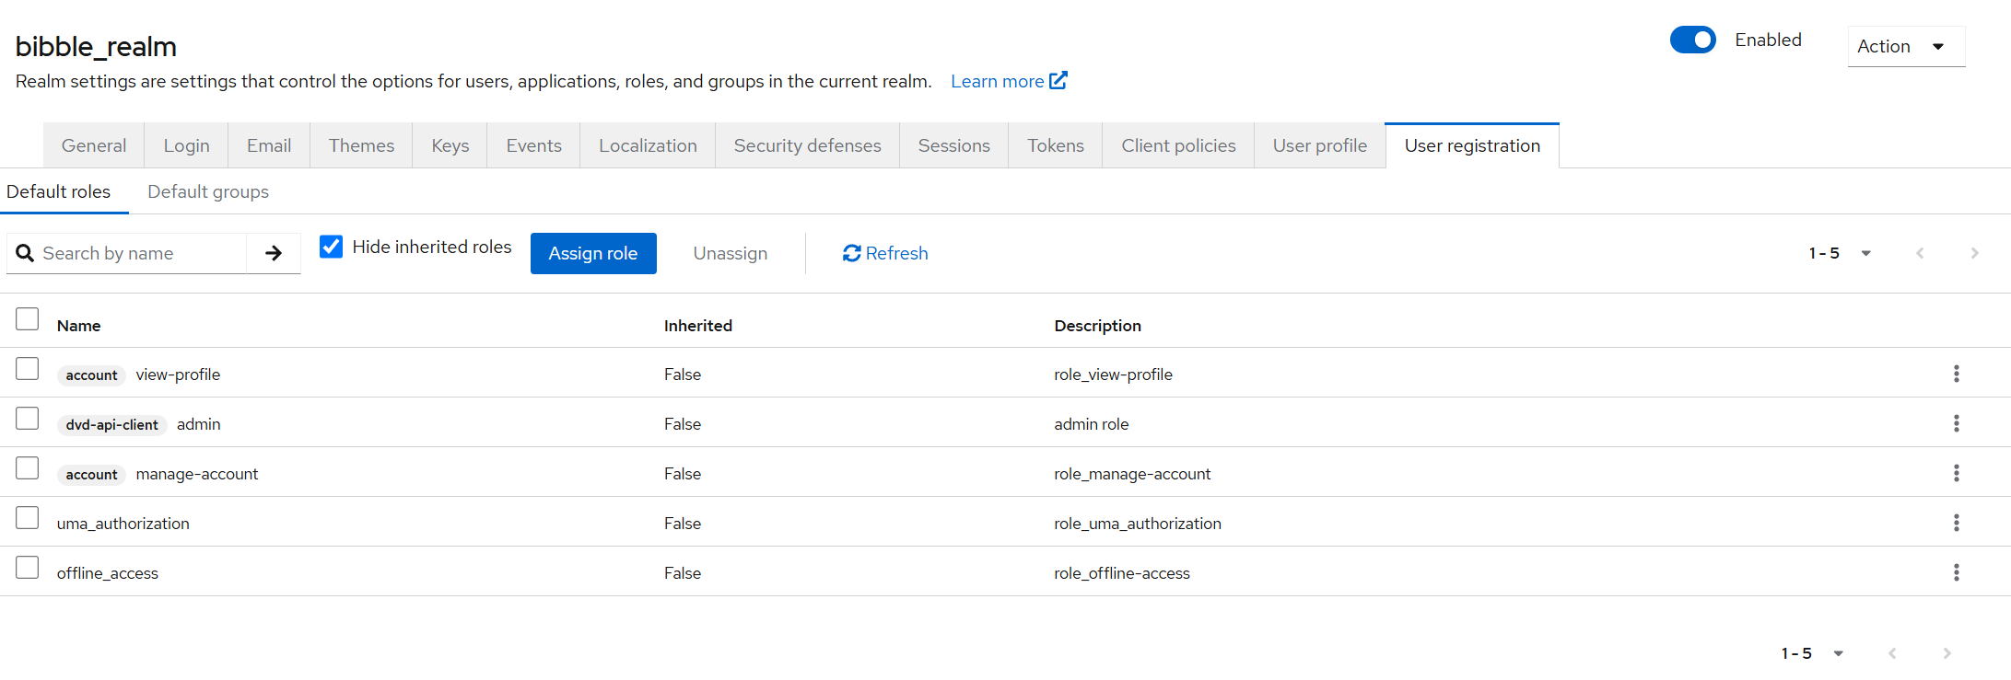Open the Themes tab
2011x680 pixels.
point(361,145)
